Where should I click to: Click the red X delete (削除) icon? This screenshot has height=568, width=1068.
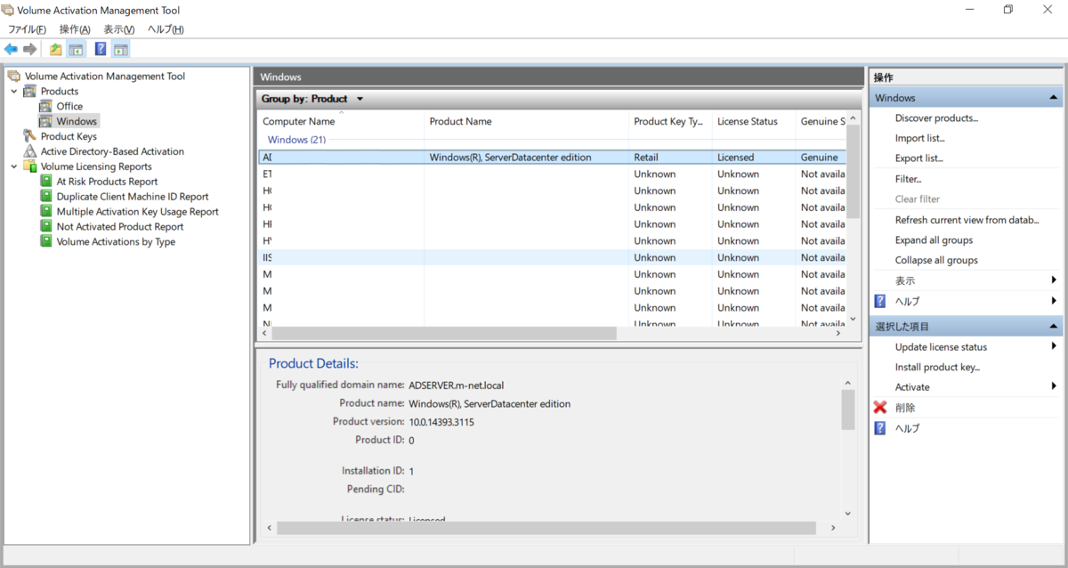(880, 408)
